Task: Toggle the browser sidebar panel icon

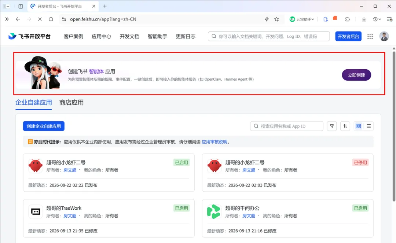Action: [7, 6]
